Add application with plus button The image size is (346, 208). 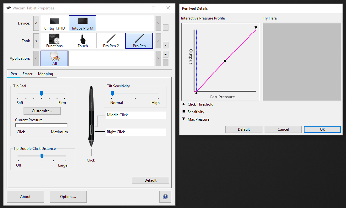click(x=166, y=54)
